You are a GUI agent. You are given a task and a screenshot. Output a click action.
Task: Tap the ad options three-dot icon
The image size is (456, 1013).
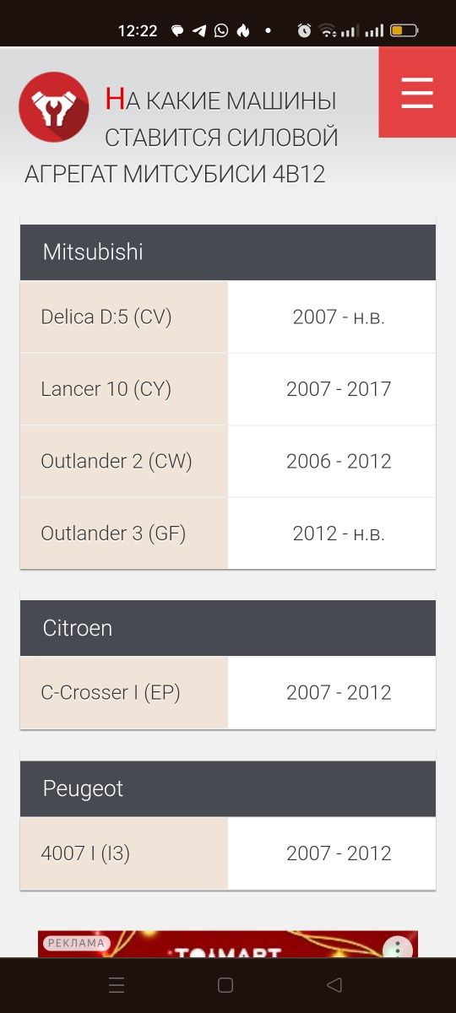coord(397,946)
